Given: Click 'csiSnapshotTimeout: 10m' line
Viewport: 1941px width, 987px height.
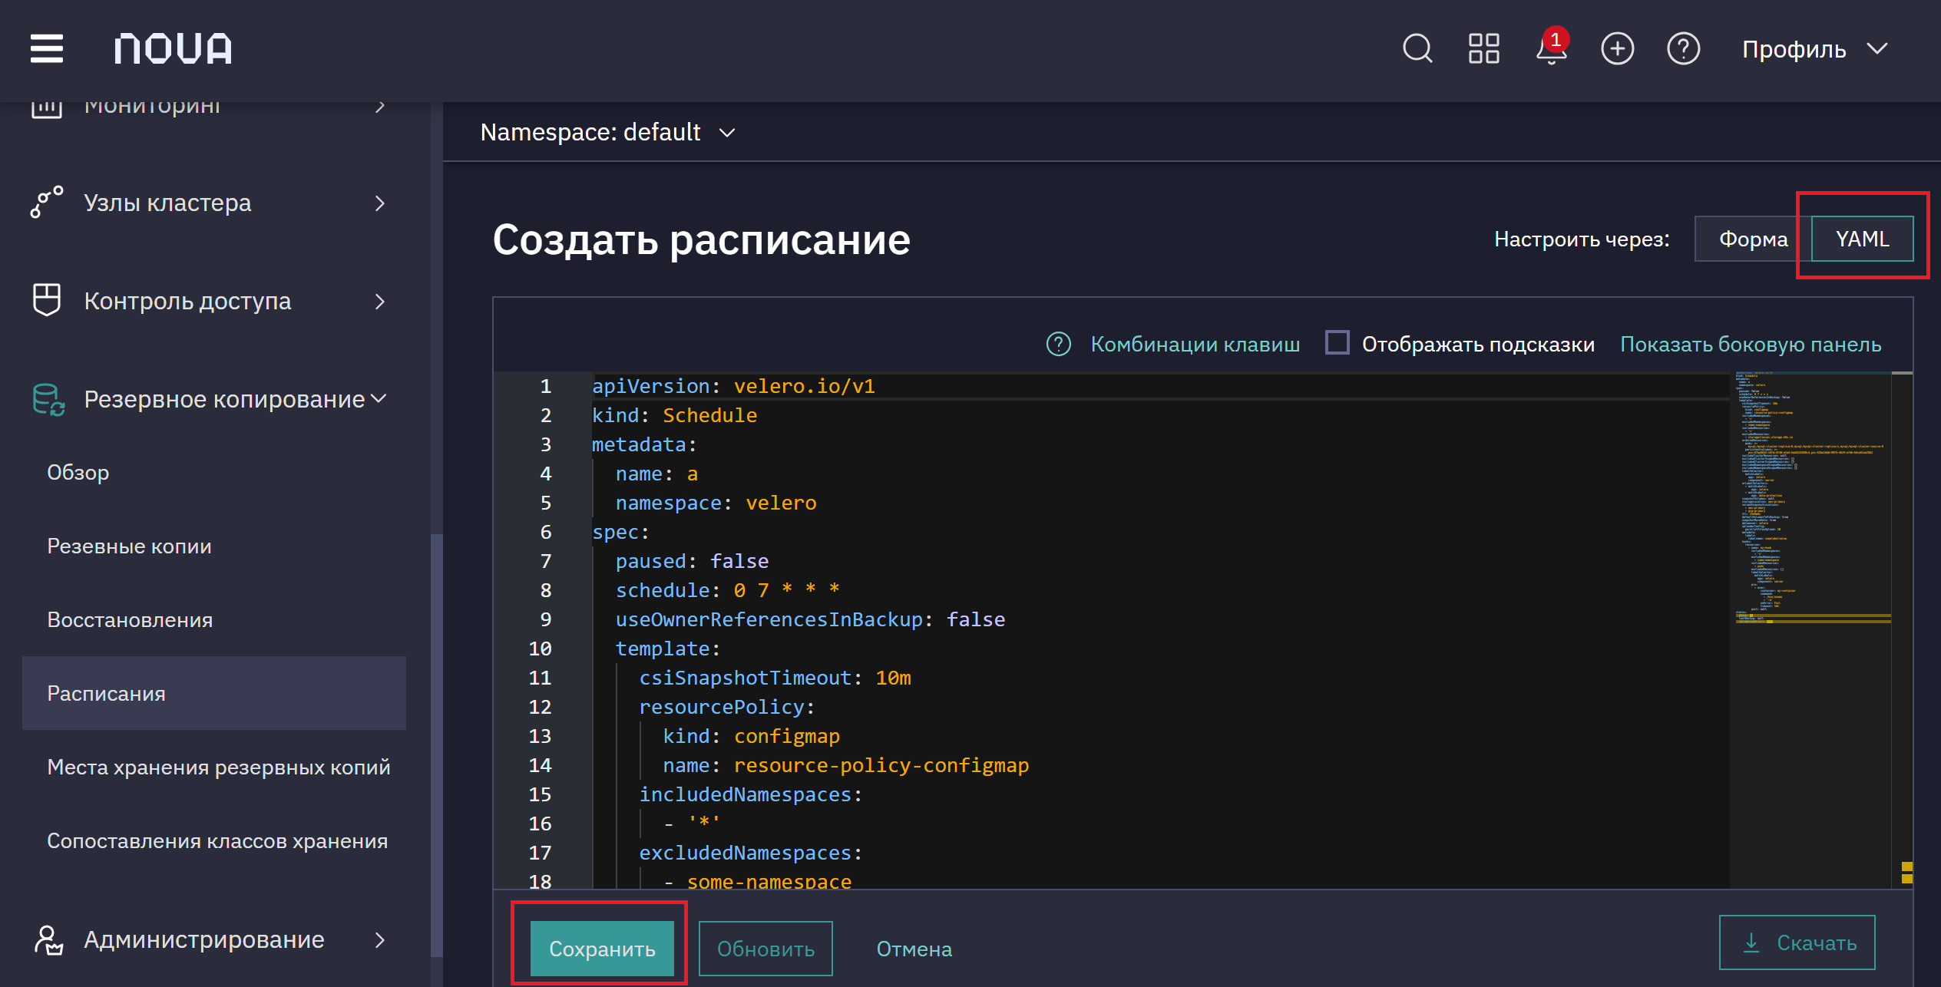Looking at the screenshot, I should pyautogui.click(x=775, y=678).
